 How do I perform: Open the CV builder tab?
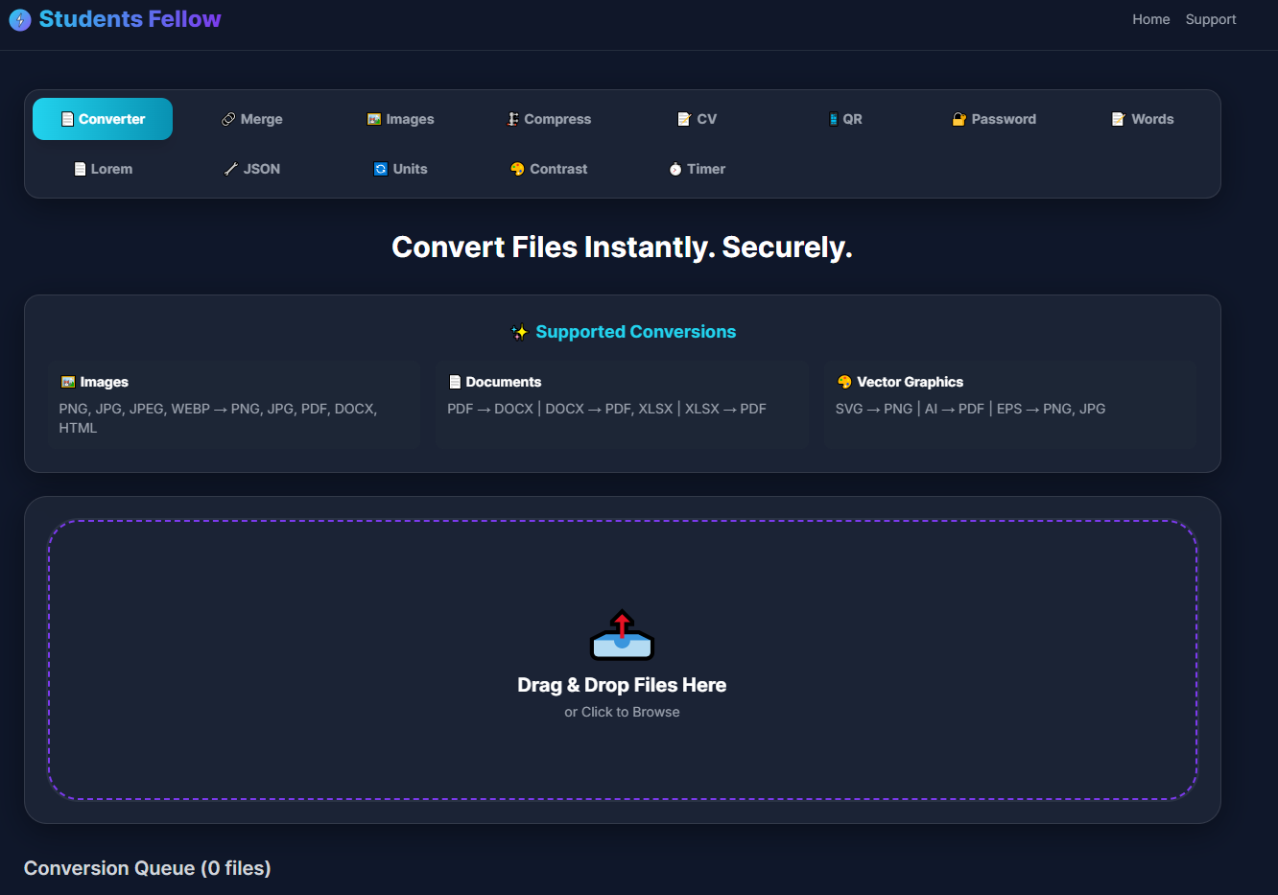[x=698, y=119]
